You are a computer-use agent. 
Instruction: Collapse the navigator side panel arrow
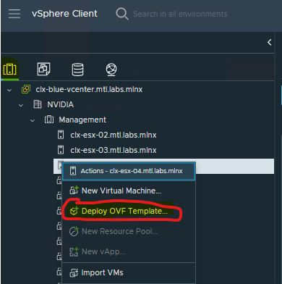pos(270,42)
